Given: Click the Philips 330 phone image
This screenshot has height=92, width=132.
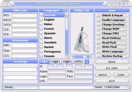Looking at the screenshot, I should (82, 40).
